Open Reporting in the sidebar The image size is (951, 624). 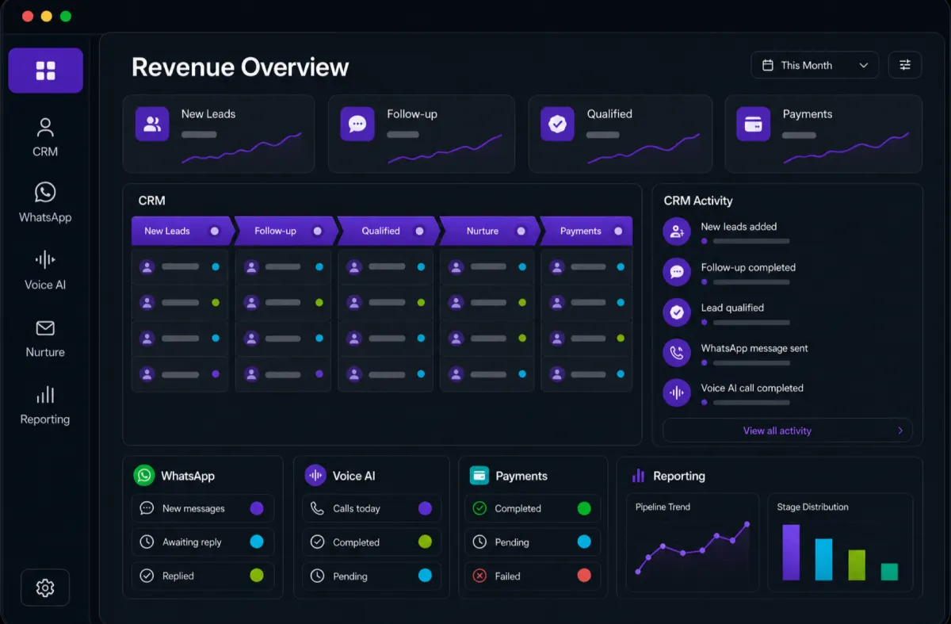point(45,406)
